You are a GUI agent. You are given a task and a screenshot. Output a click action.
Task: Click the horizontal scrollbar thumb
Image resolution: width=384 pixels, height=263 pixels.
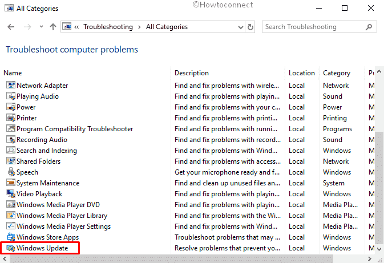point(171,258)
